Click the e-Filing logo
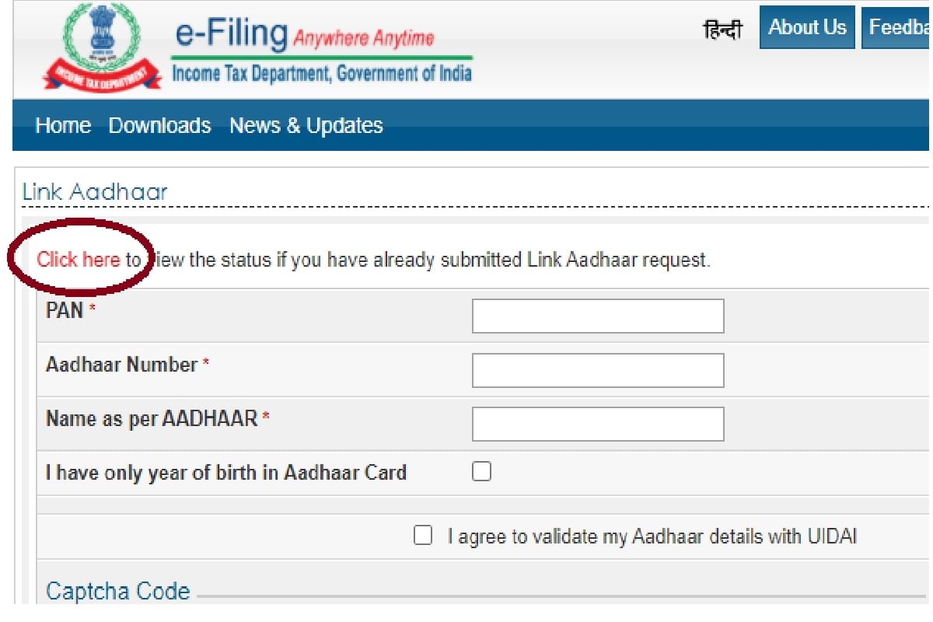 pyautogui.click(x=229, y=35)
